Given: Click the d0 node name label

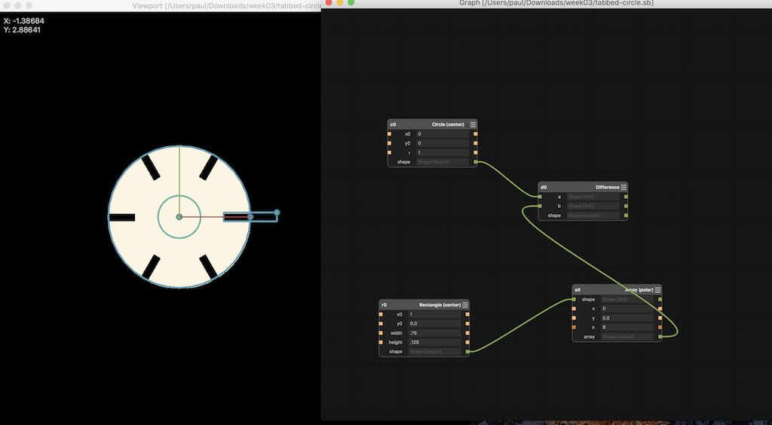Looking at the screenshot, I should [544, 188].
